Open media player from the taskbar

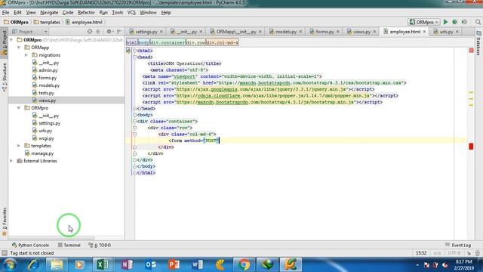[79, 264]
